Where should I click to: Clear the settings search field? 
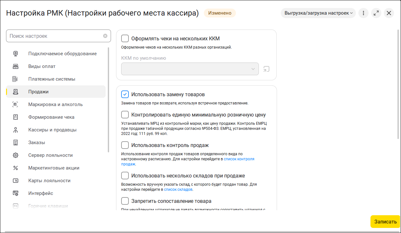coord(105,36)
